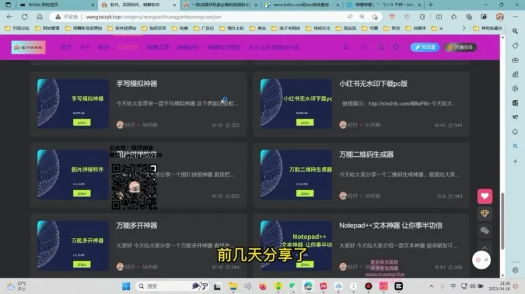Open the Notepad++文本神器 article title
This screenshot has height=294, width=525.
tap(391, 225)
